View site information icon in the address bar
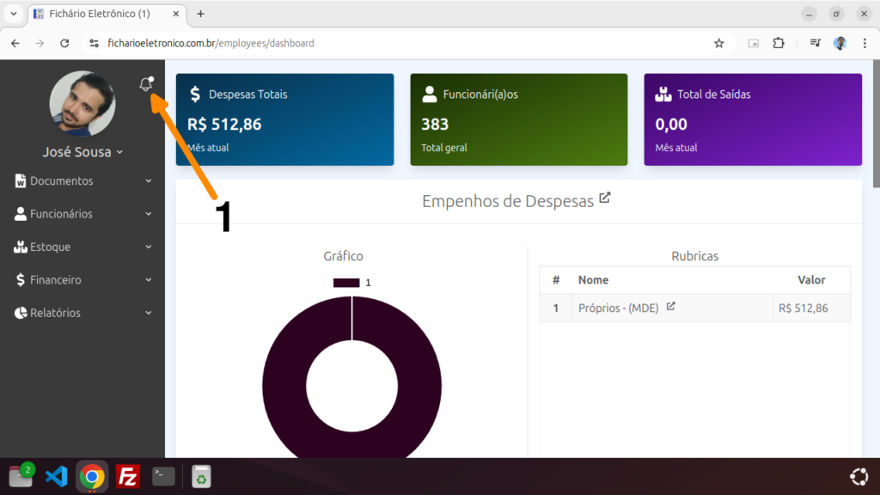 coord(95,43)
